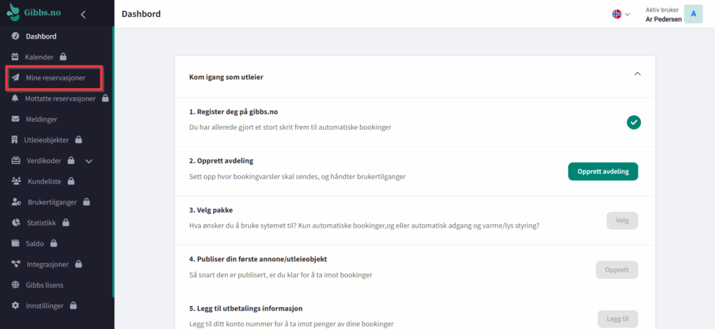Open Mine reservasjoner in sidebar
The height and width of the screenshot is (329, 715).
tap(55, 78)
